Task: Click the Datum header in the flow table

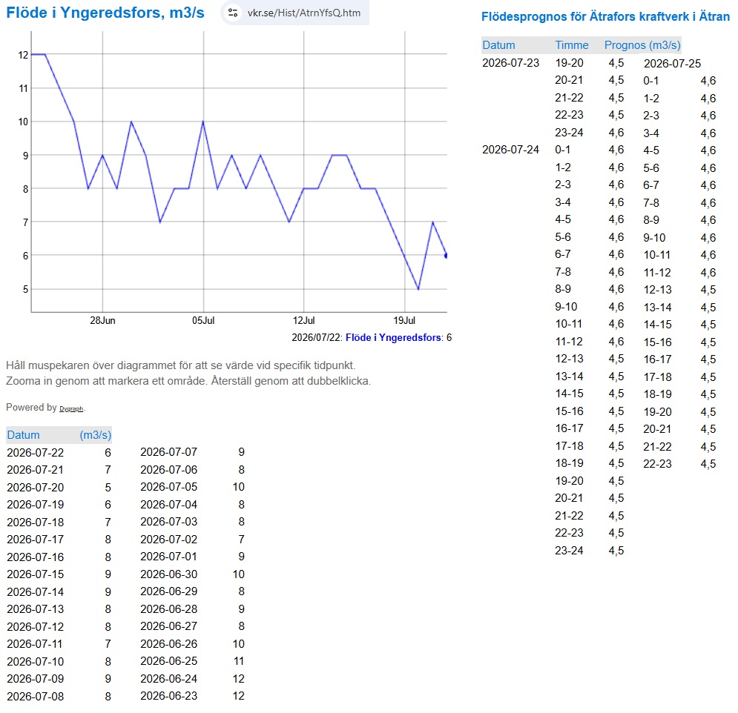Action: click(24, 434)
